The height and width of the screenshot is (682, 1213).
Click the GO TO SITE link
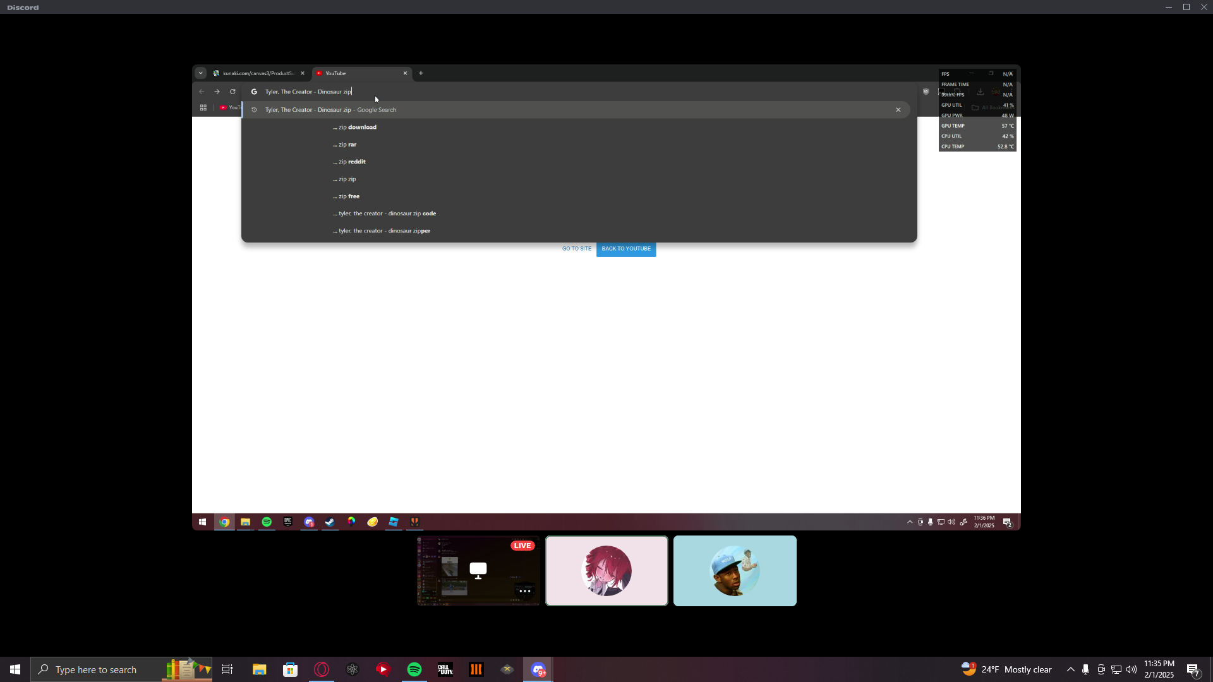pos(576,249)
